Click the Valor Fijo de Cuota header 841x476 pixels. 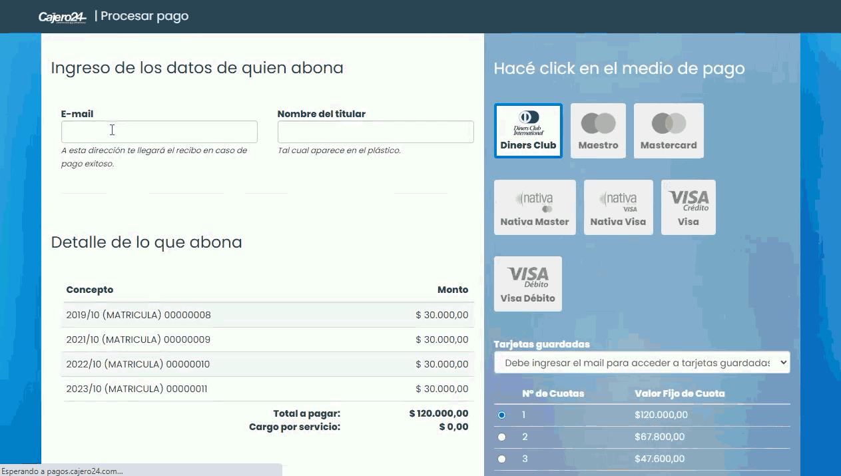click(x=680, y=393)
